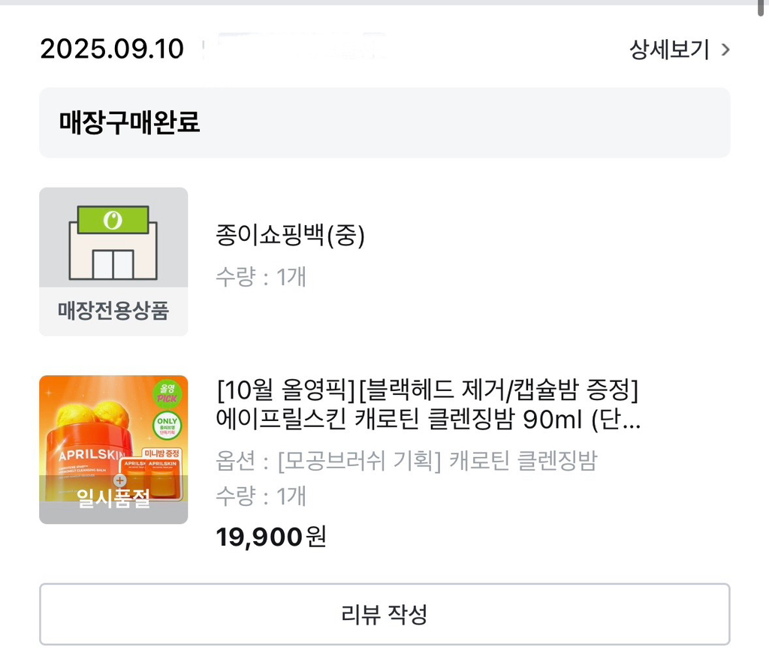Screen dimensions: 769x656
Task: Click the order date 2025.09.10
Action: pyautogui.click(x=112, y=50)
